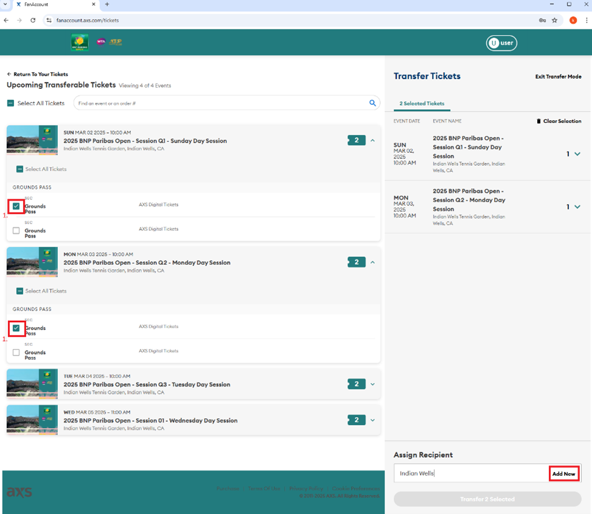Click the WTA logo
The height and width of the screenshot is (514, 592).
tap(101, 41)
